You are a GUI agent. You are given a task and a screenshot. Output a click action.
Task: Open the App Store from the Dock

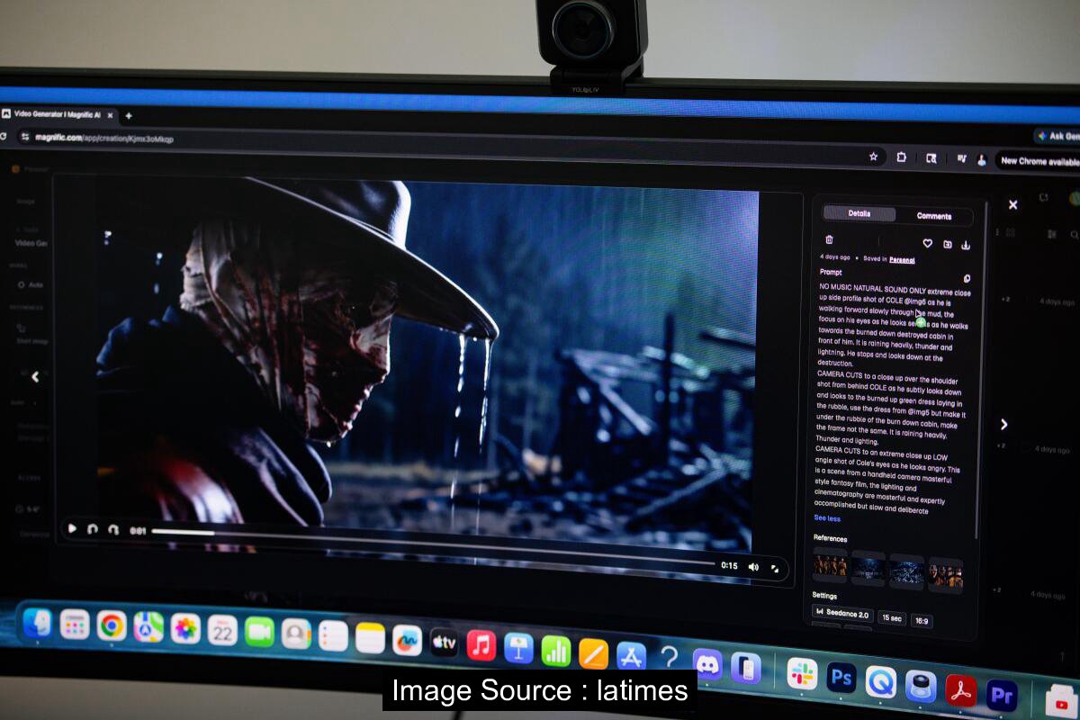tap(631, 656)
